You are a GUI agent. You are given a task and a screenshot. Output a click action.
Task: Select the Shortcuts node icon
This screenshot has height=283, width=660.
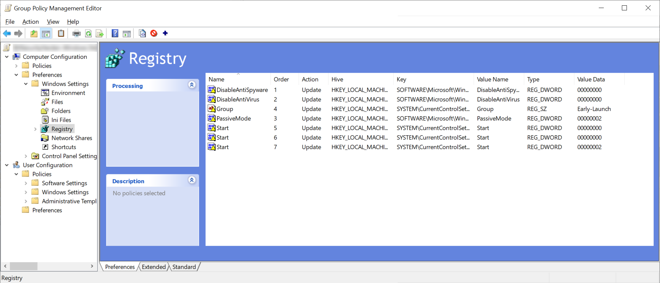[45, 147]
